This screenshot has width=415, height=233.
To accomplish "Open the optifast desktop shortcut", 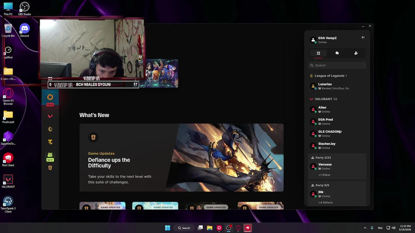I will pyautogui.click(x=8, y=52).
